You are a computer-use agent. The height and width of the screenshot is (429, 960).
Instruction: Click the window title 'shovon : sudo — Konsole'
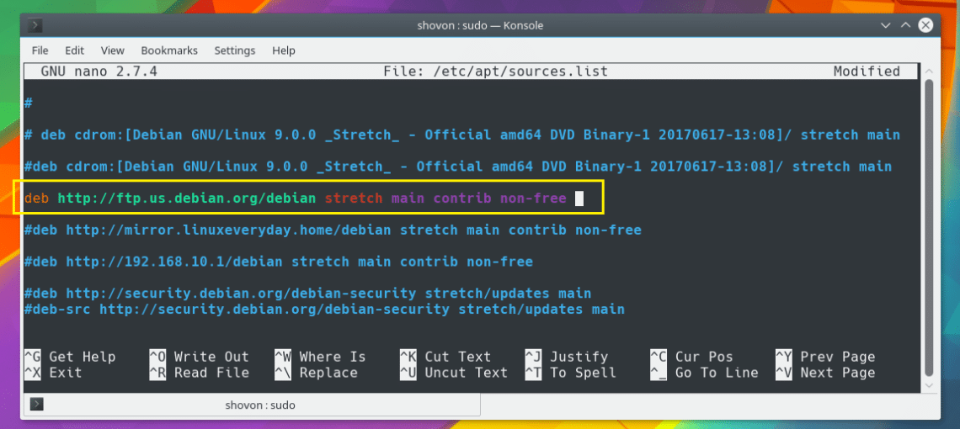pyautogui.click(x=480, y=25)
